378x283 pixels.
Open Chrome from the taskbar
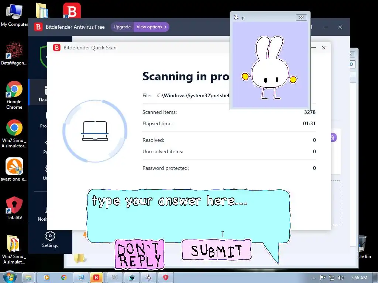[63, 278]
